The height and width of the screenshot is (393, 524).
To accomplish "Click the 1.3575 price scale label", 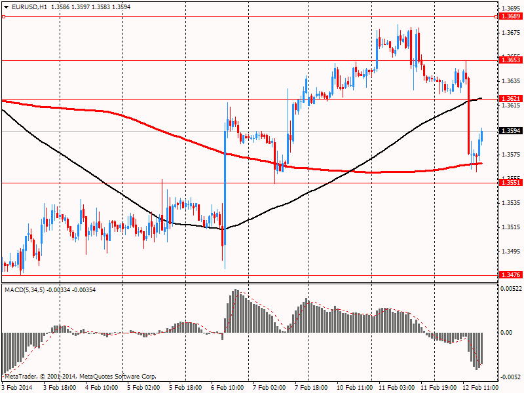I will click(511, 155).
